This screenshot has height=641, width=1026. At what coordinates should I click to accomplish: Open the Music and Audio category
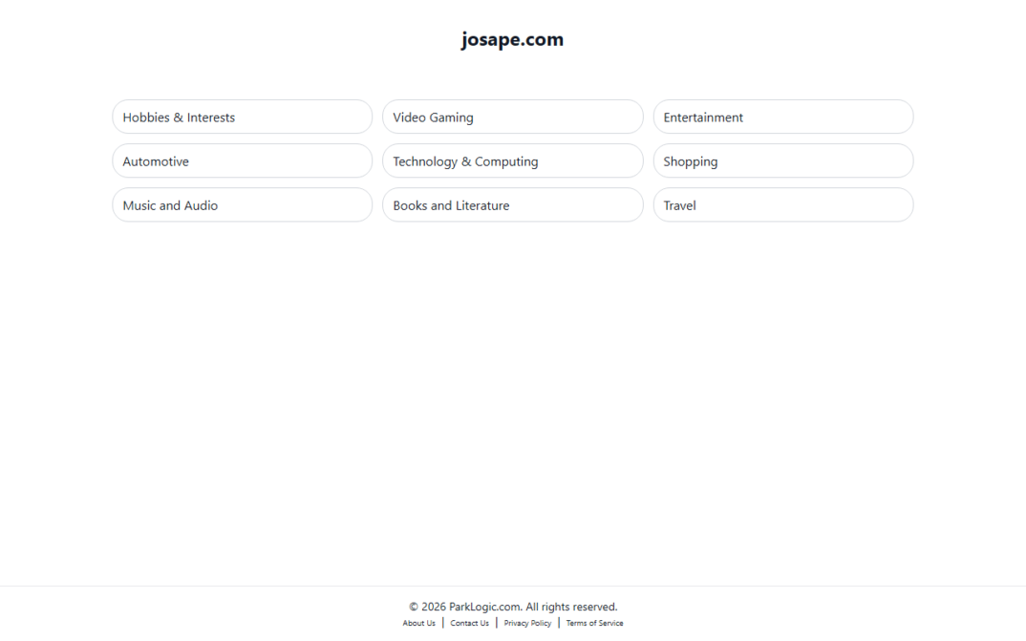(x=242, y=204)
